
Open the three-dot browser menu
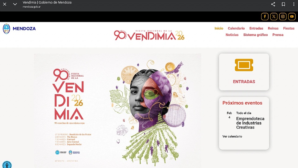(294, 4)
